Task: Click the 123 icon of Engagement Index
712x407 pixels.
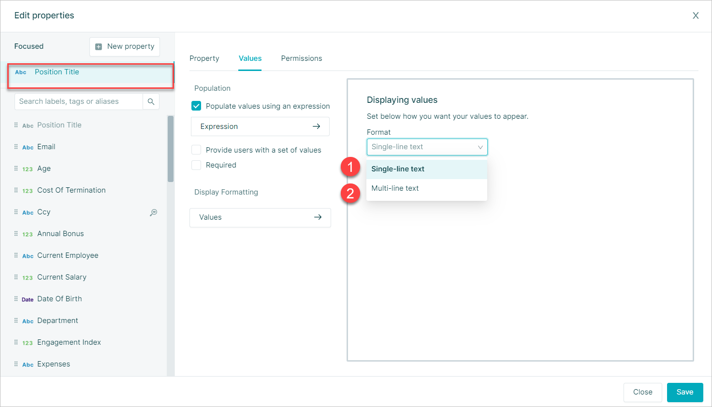Action: coord(28,343)
